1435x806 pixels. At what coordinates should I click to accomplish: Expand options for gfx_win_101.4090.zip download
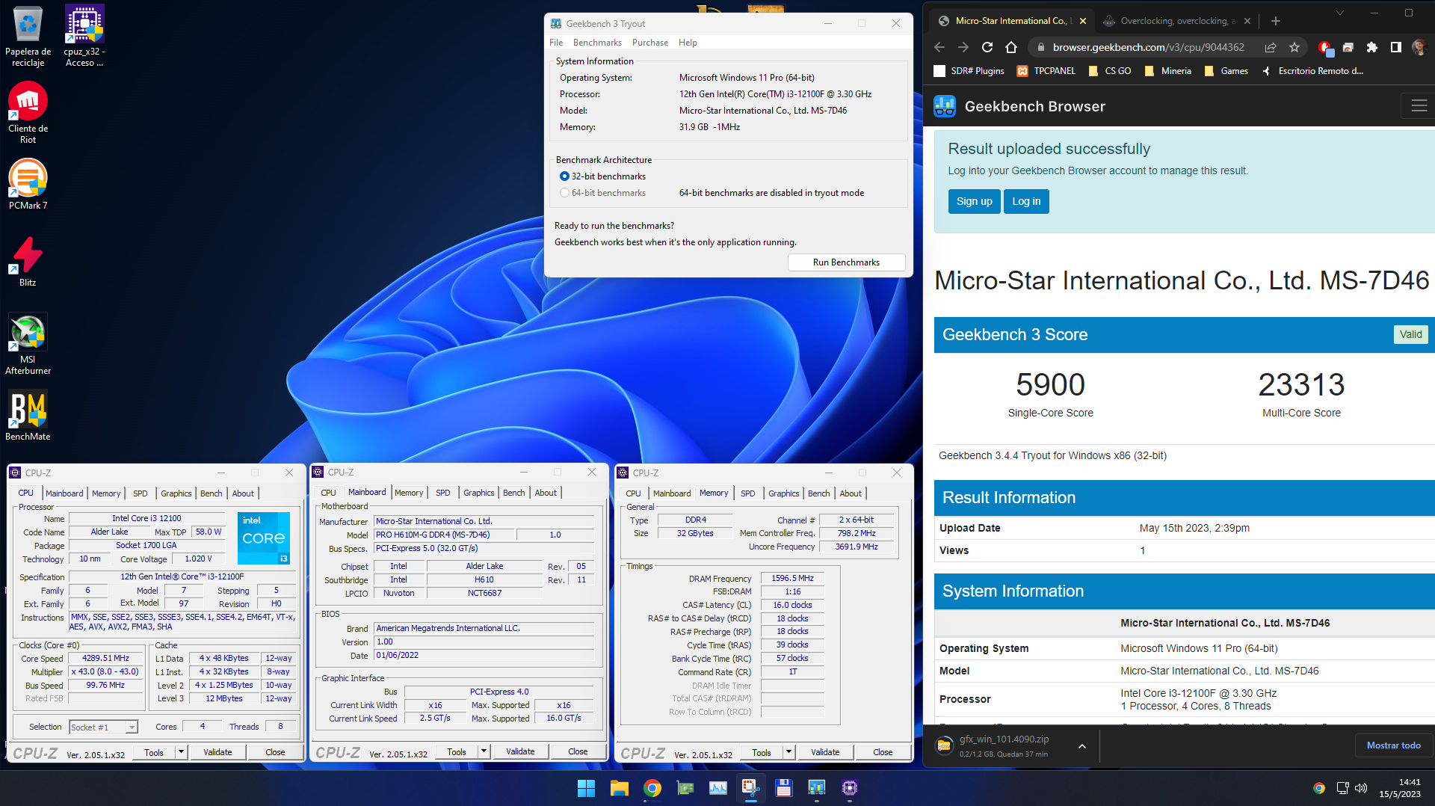click(1081, 746)
